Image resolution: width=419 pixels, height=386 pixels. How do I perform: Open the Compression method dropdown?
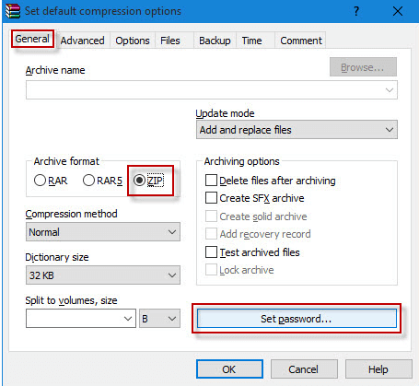tap(103, 232)
